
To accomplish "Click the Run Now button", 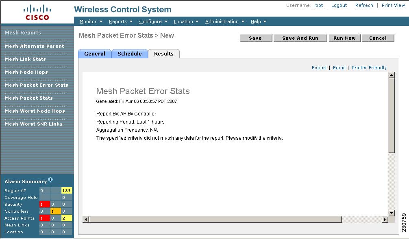I will point(345,38).
